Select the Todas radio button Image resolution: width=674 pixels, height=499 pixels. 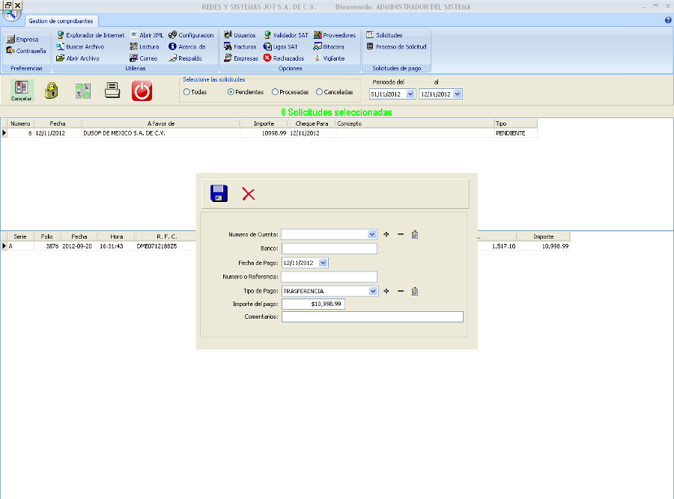(x=186, y=92)
